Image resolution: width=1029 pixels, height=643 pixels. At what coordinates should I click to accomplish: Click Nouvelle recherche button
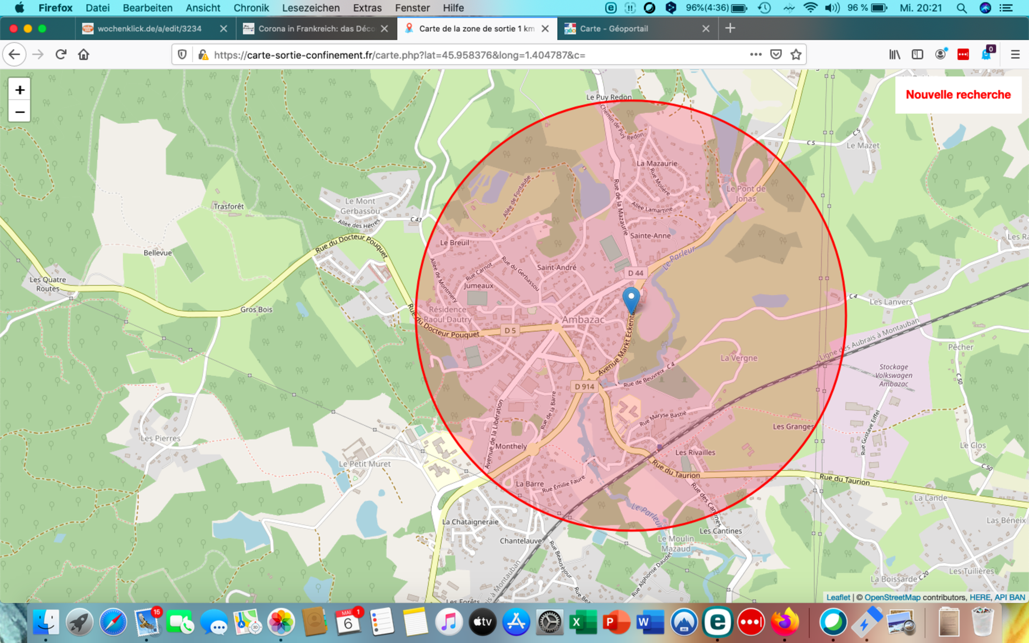coord(958,94)
